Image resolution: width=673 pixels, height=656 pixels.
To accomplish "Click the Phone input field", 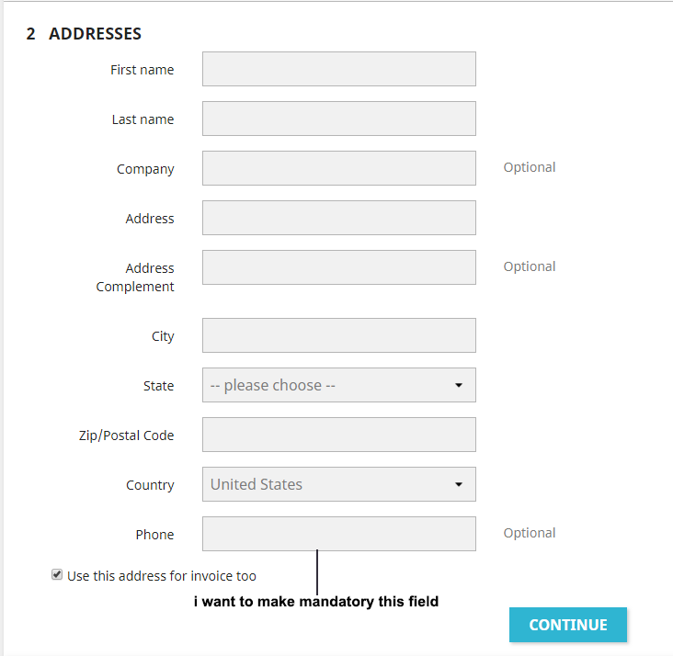I will click(x=338, y=534).
